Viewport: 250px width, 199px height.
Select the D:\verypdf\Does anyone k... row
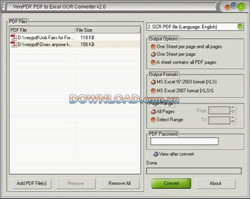[75, 44]
